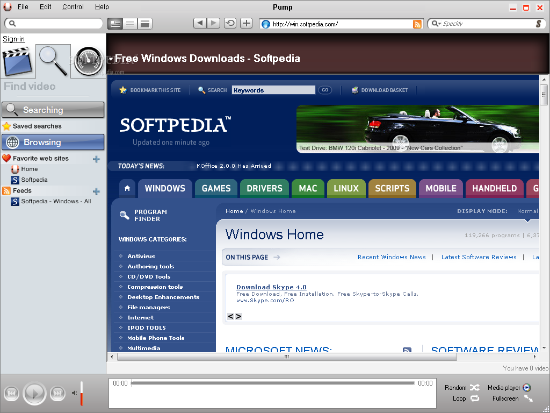Open the Speckly search engine dropdown

click(x=436, y=24)
